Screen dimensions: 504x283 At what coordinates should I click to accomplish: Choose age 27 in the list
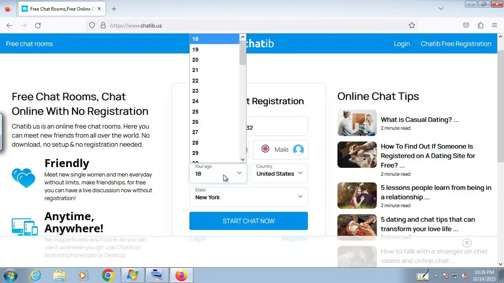coord(215,132)
